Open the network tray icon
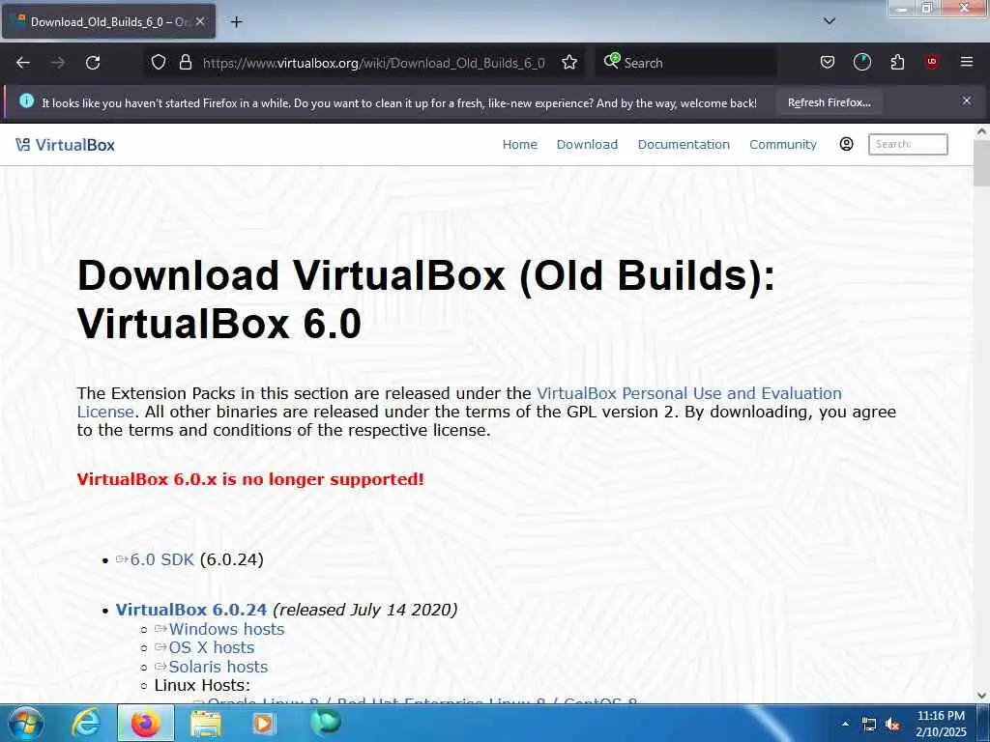 click(869, 725)
